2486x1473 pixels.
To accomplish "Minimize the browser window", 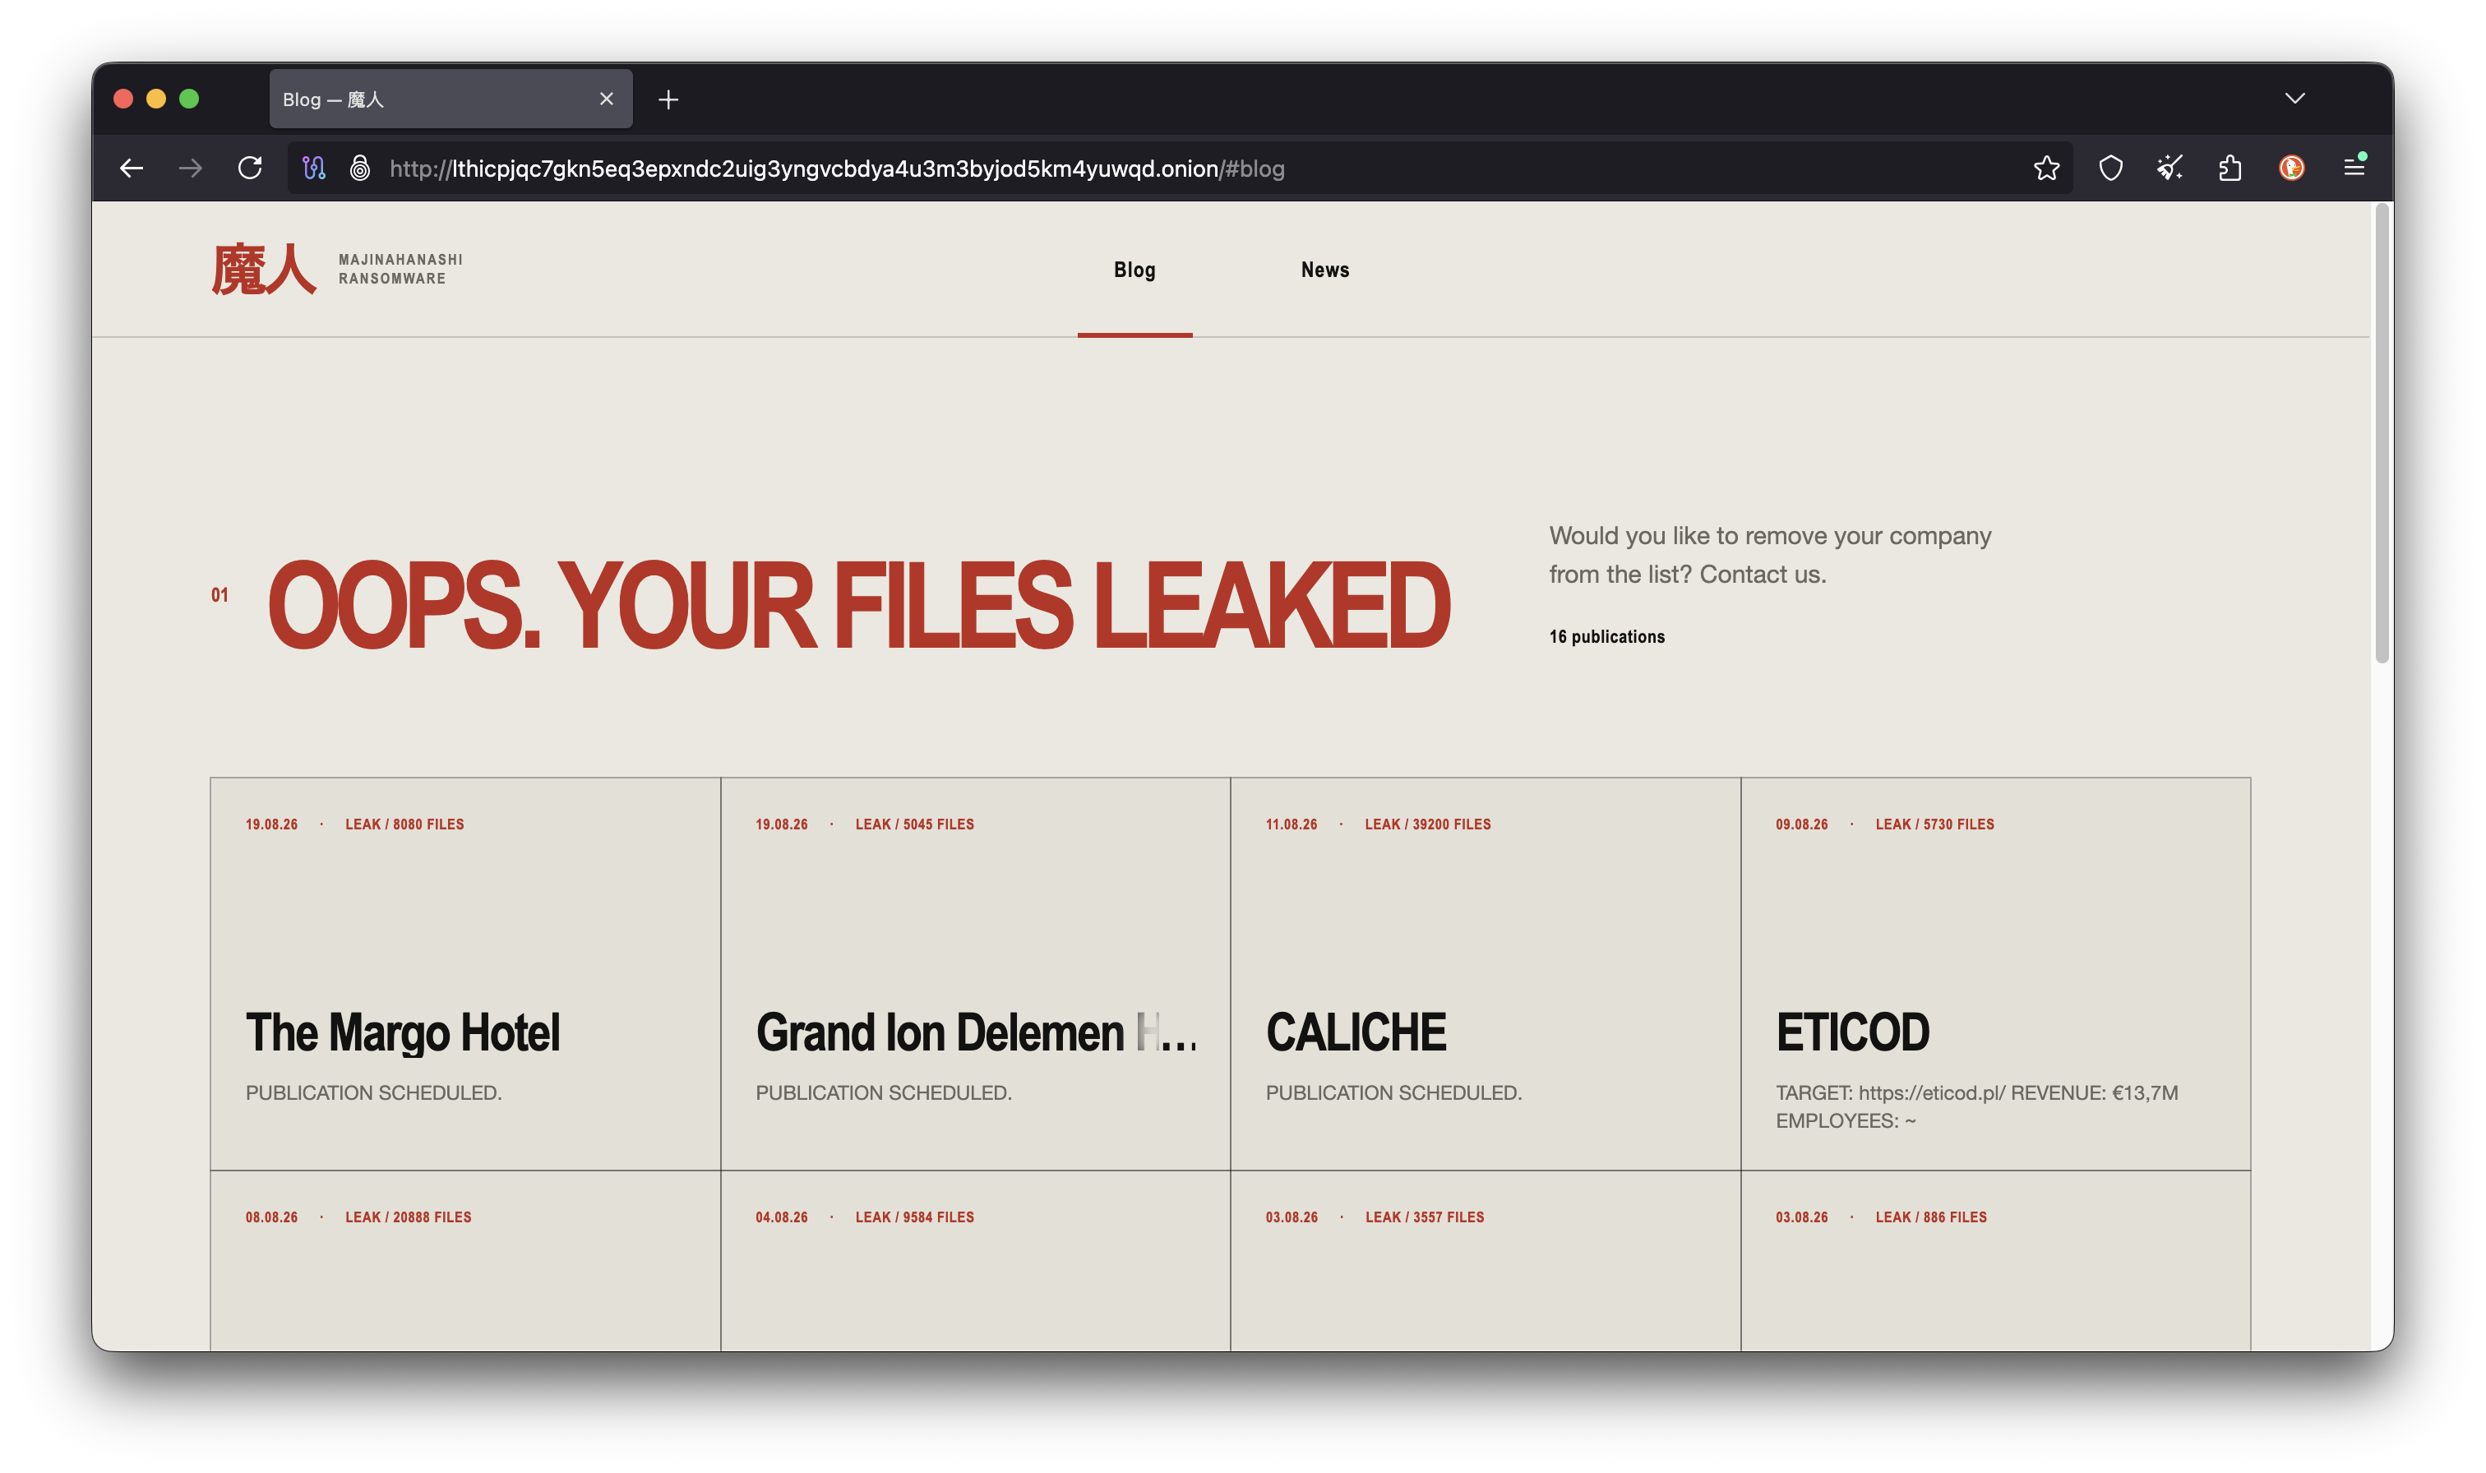I will click(x=156, y=99).
